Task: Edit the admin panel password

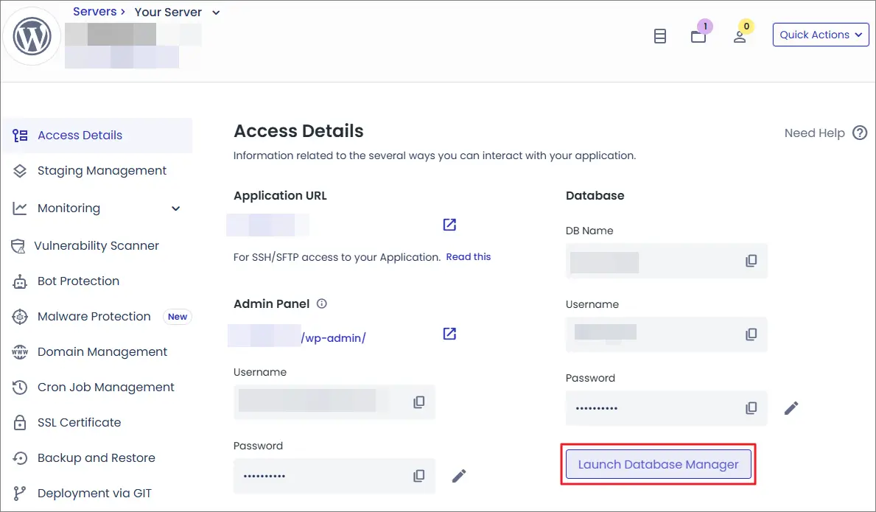Action: [x=459, y=476]
